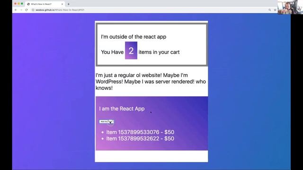Click the browser forward arrow
This screenshot has width=303, height=170.
pos(21,10)
